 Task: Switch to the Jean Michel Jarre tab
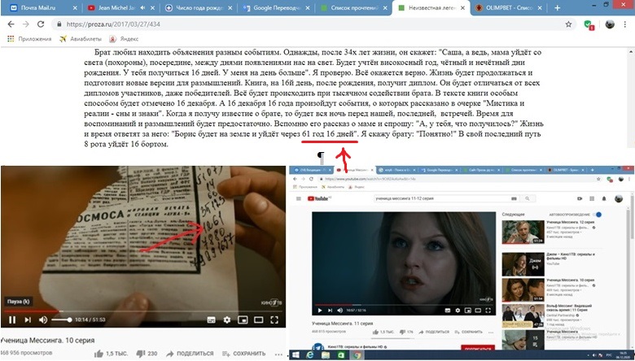coord(117,8)
